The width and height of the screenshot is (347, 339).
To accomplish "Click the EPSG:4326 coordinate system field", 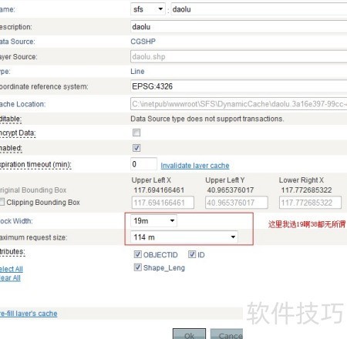I will tap(239, 86).
